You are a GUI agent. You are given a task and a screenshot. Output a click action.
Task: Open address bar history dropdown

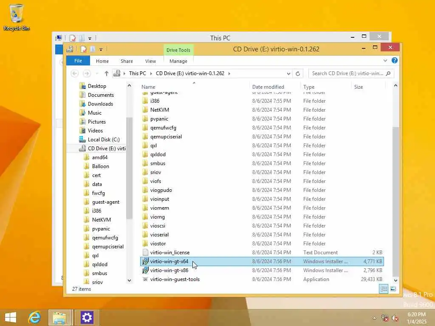click(288, 73)
